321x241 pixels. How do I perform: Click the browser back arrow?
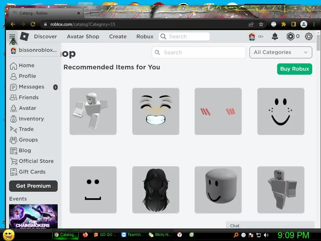(13, 24)
